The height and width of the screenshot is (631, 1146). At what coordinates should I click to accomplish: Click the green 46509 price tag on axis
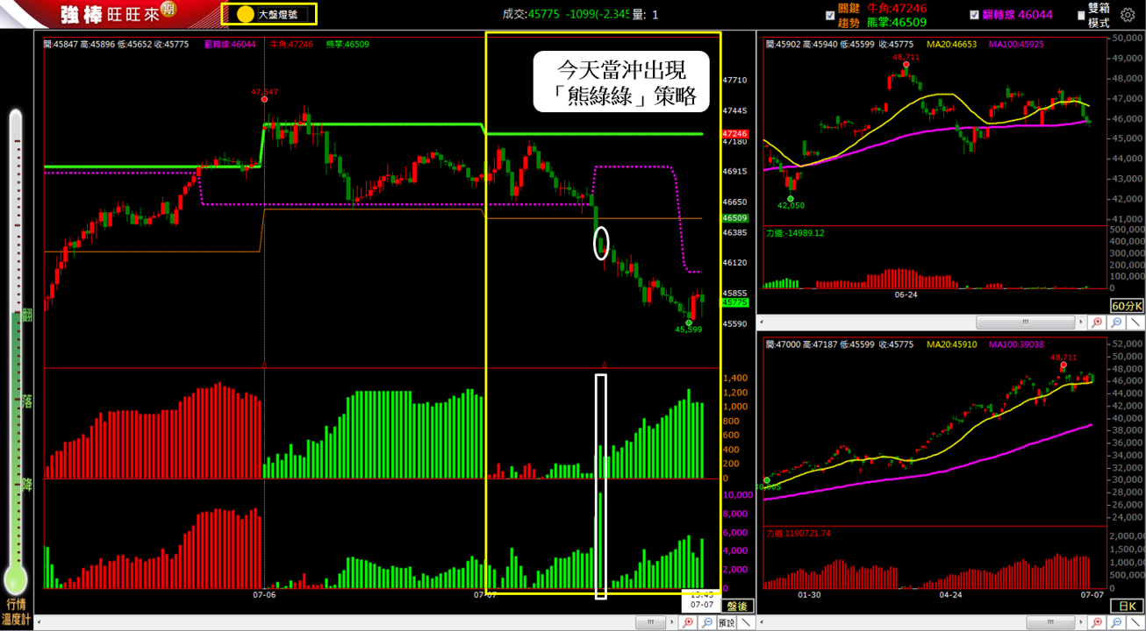tap(734, 217)
